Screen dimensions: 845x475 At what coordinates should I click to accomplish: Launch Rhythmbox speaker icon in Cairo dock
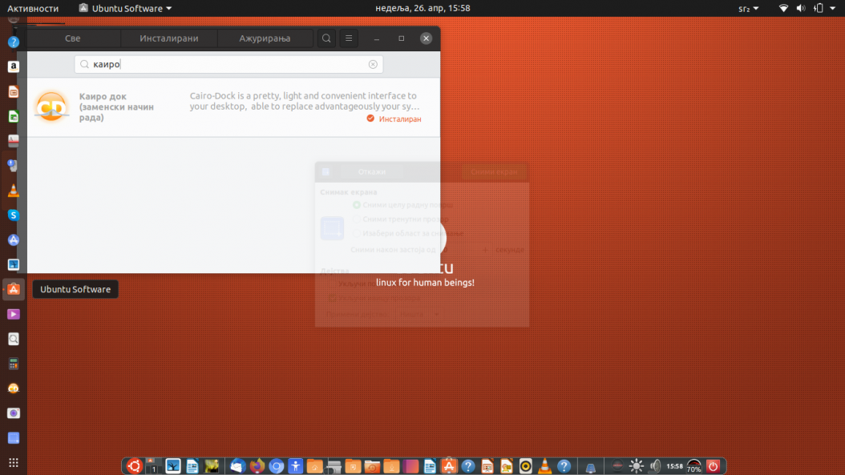tap(525, 466)
